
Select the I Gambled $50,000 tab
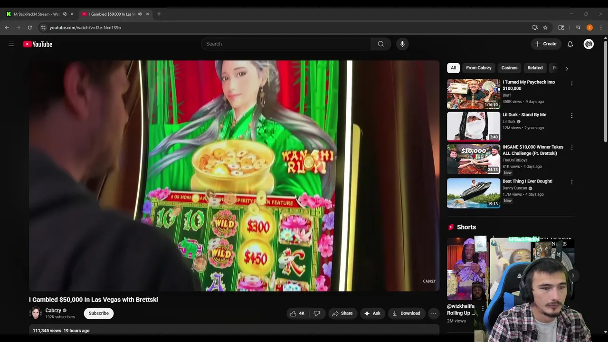112,14
